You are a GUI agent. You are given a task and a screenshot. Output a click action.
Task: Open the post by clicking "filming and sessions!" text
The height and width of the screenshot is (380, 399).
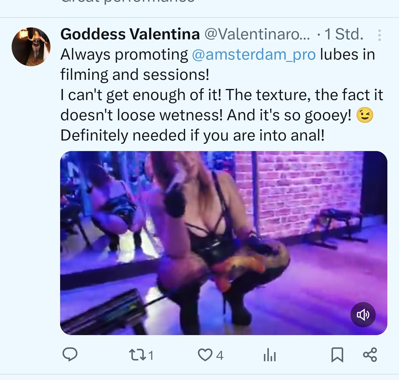point(135,75)
